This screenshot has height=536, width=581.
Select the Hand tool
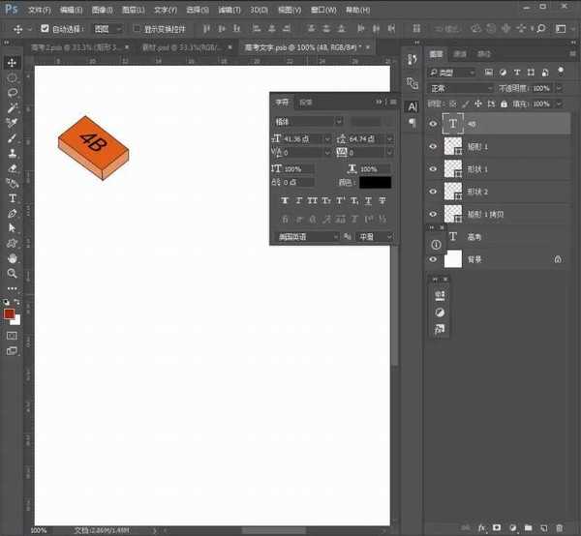coord(13,258)
